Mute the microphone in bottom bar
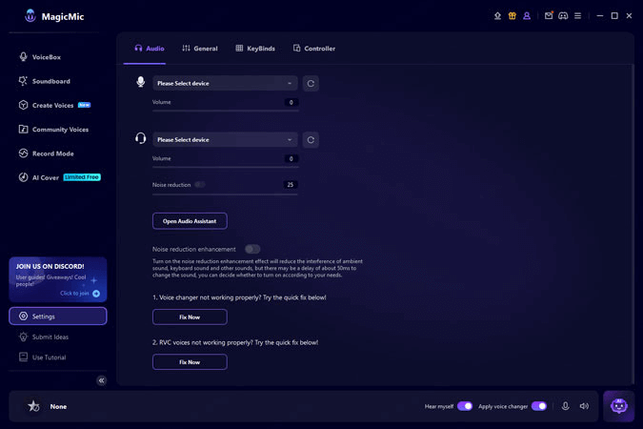 [565, 406]
